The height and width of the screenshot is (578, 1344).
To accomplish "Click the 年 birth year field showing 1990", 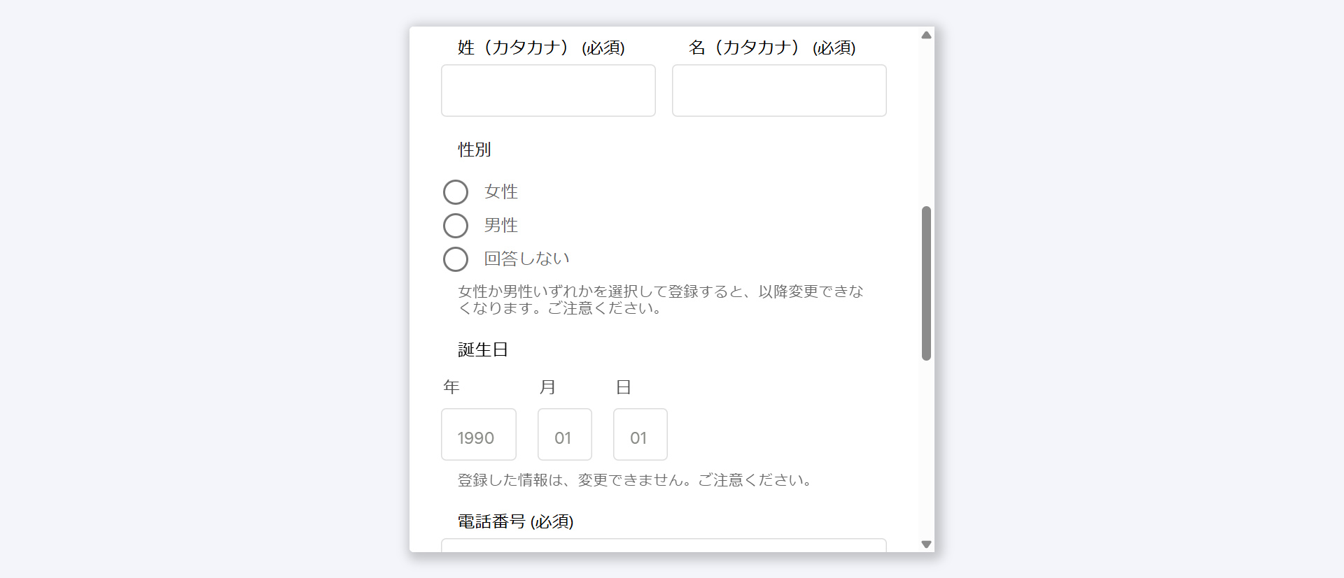I will (x=478, y=434).
